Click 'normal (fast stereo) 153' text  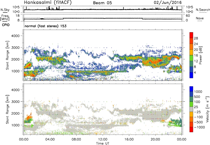tap(45, 26)
